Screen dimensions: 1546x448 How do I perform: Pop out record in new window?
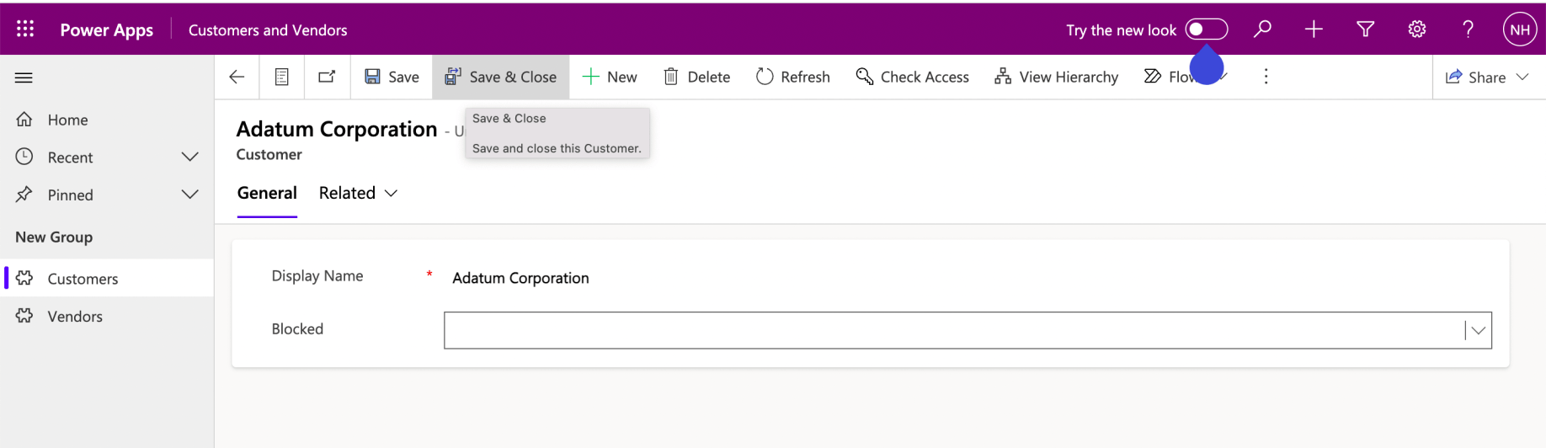(x=327, y=77)
